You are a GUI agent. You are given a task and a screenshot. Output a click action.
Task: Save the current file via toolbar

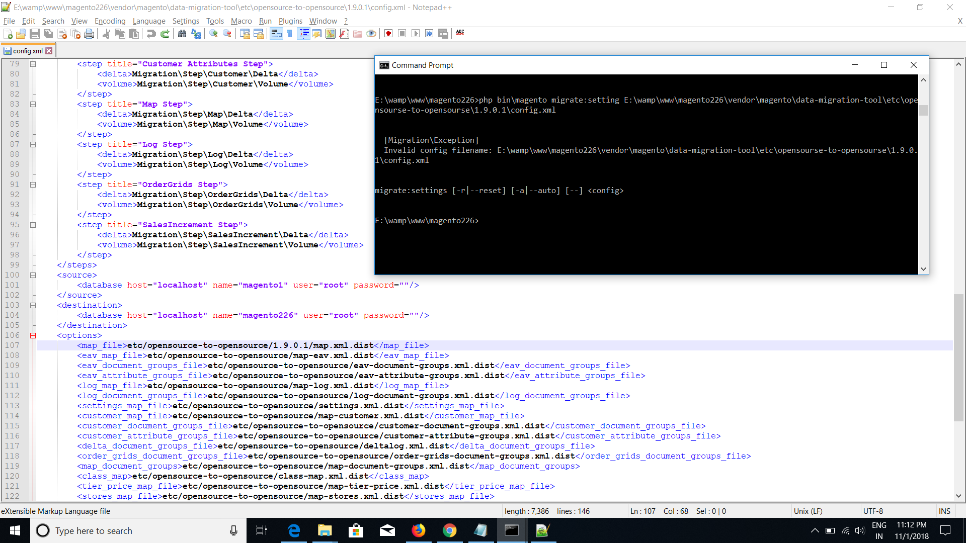[x=35, y=34]
